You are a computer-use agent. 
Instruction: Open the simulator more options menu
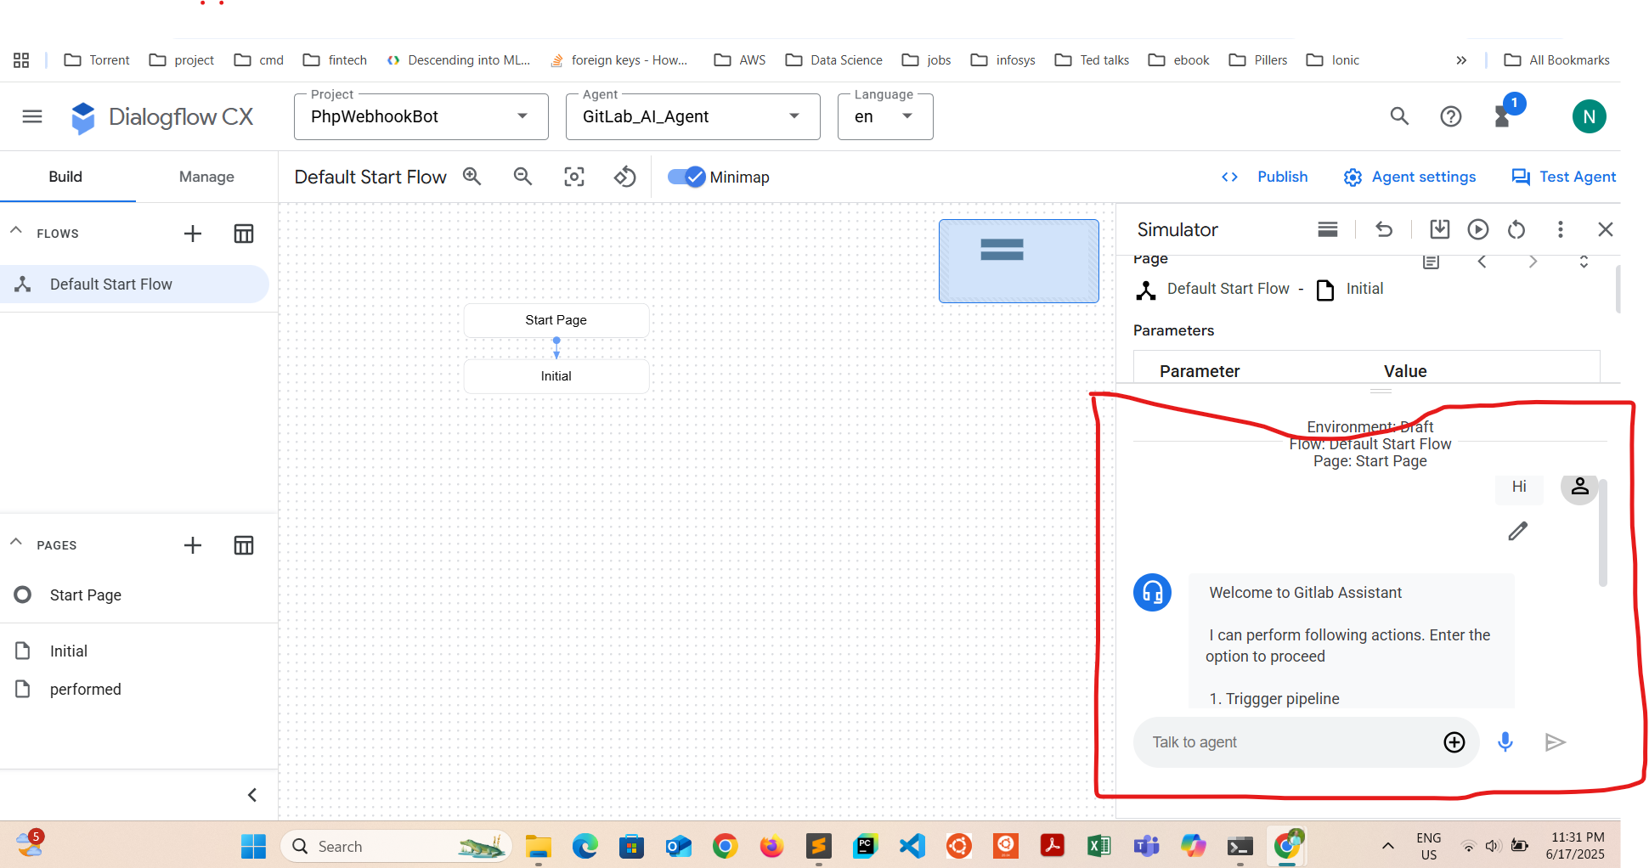[x=1560, y=229]
